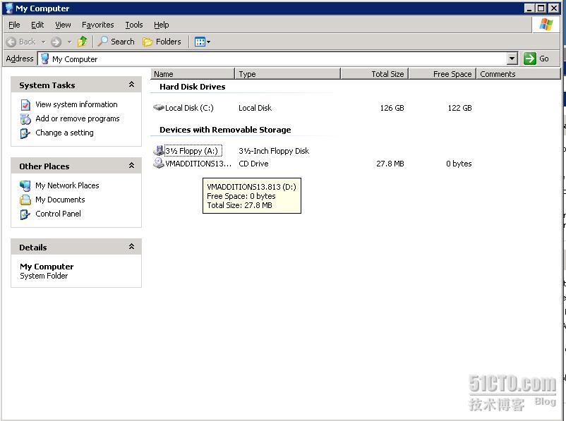Click the My Network Places icon
This screenshot has width=566, height=421.
coord(25,185)
